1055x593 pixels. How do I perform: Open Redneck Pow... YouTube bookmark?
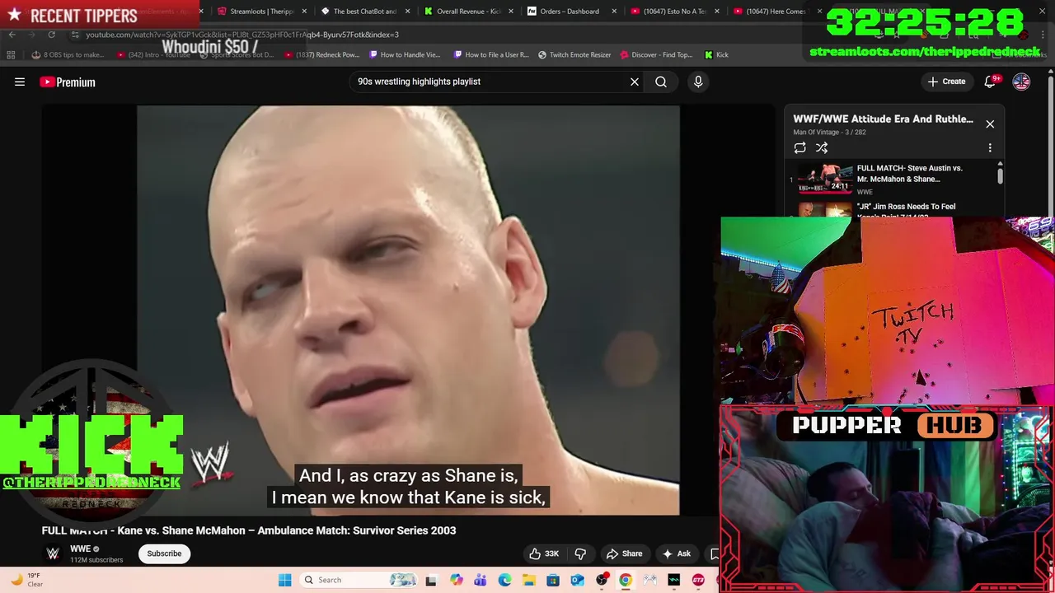click(x=321, y=55)
